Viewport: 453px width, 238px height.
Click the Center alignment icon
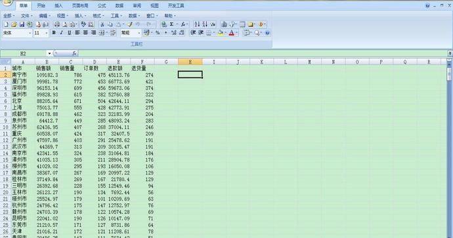pyautogui.click(x=85, y=33)
